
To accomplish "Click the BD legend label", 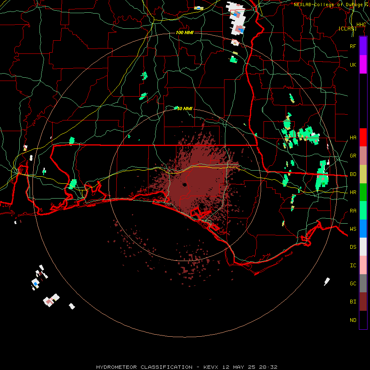I will coord(353,174).
